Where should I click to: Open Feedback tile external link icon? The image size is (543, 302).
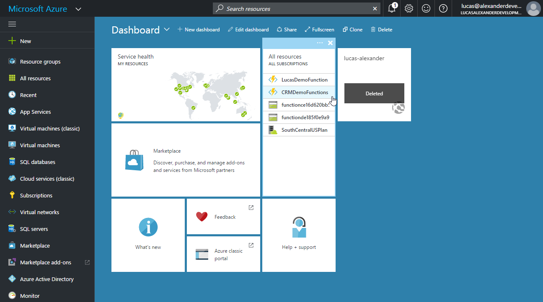click(x=251, y=207)
